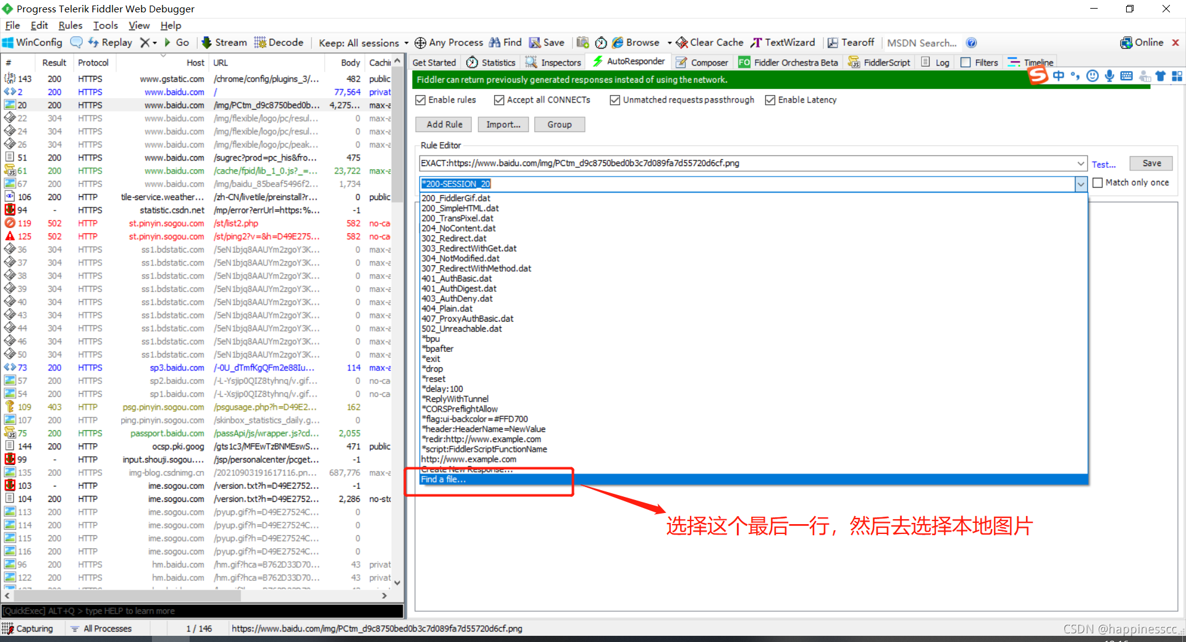Check Match only once
The width and height of the screenshot is (1186, 642).
1098,183
